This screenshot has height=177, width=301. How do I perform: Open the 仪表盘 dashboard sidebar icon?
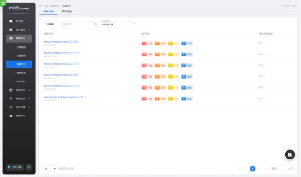(x=11, y=21)
